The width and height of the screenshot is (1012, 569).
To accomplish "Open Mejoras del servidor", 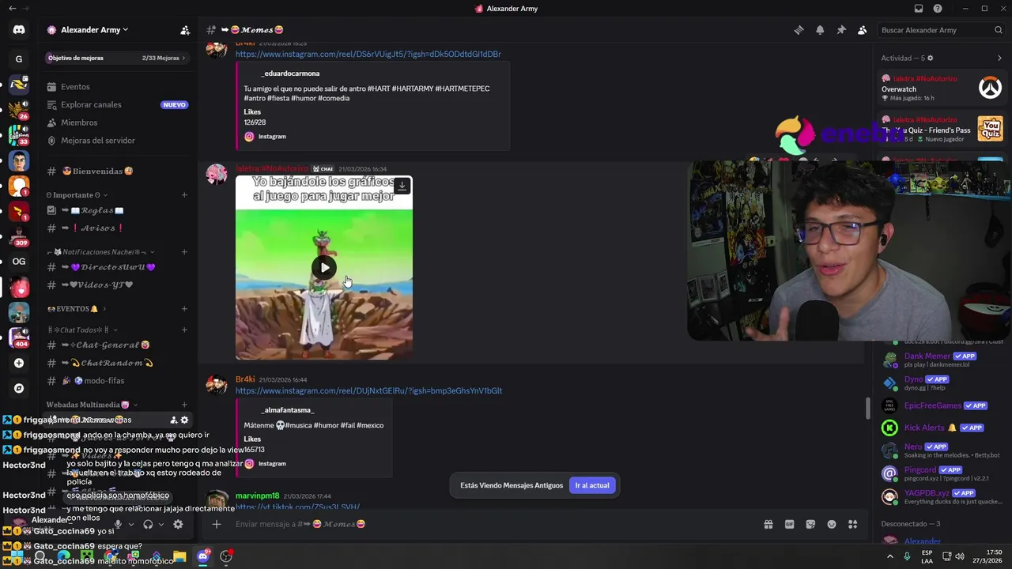I will pyautogui.click(x=117, y=141).
